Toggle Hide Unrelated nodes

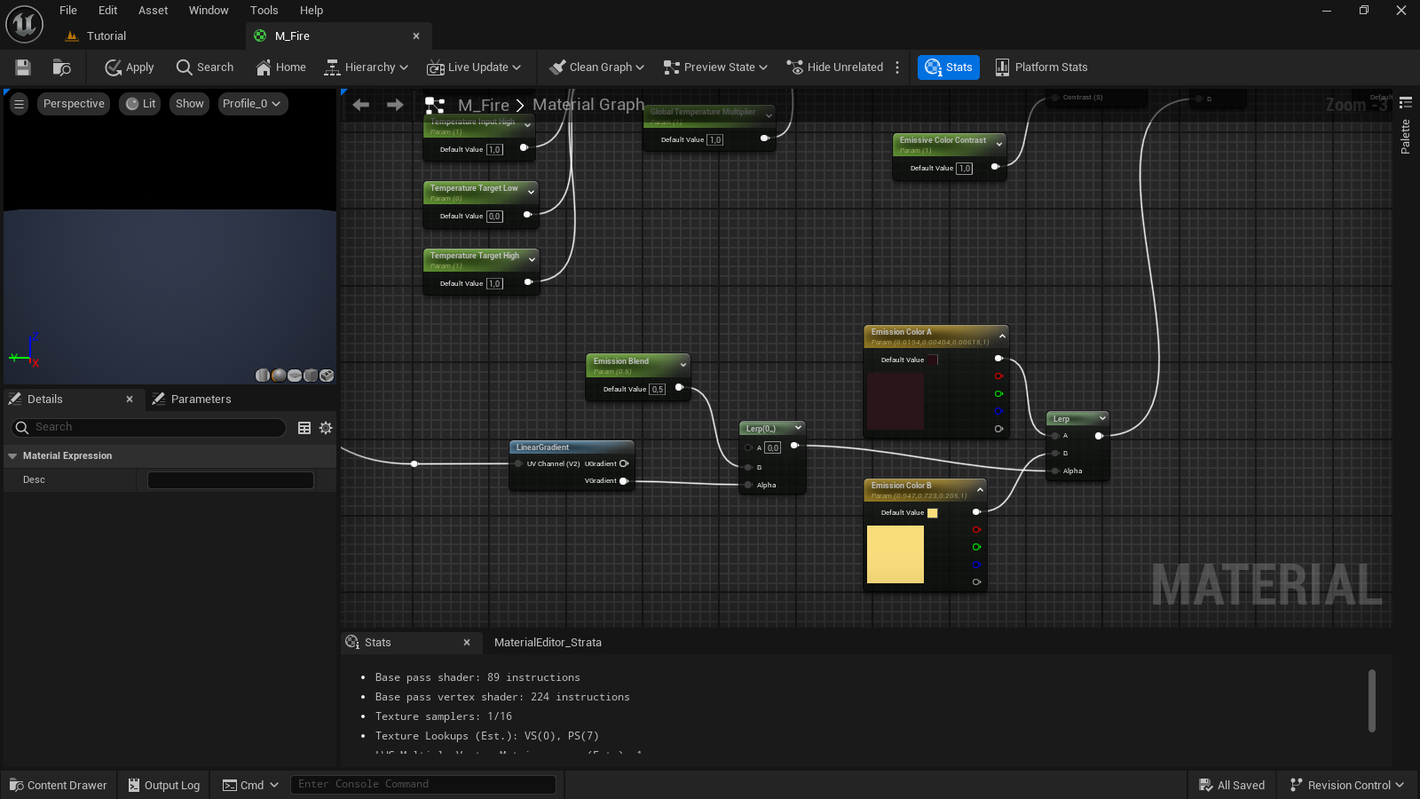coord(835,67)
